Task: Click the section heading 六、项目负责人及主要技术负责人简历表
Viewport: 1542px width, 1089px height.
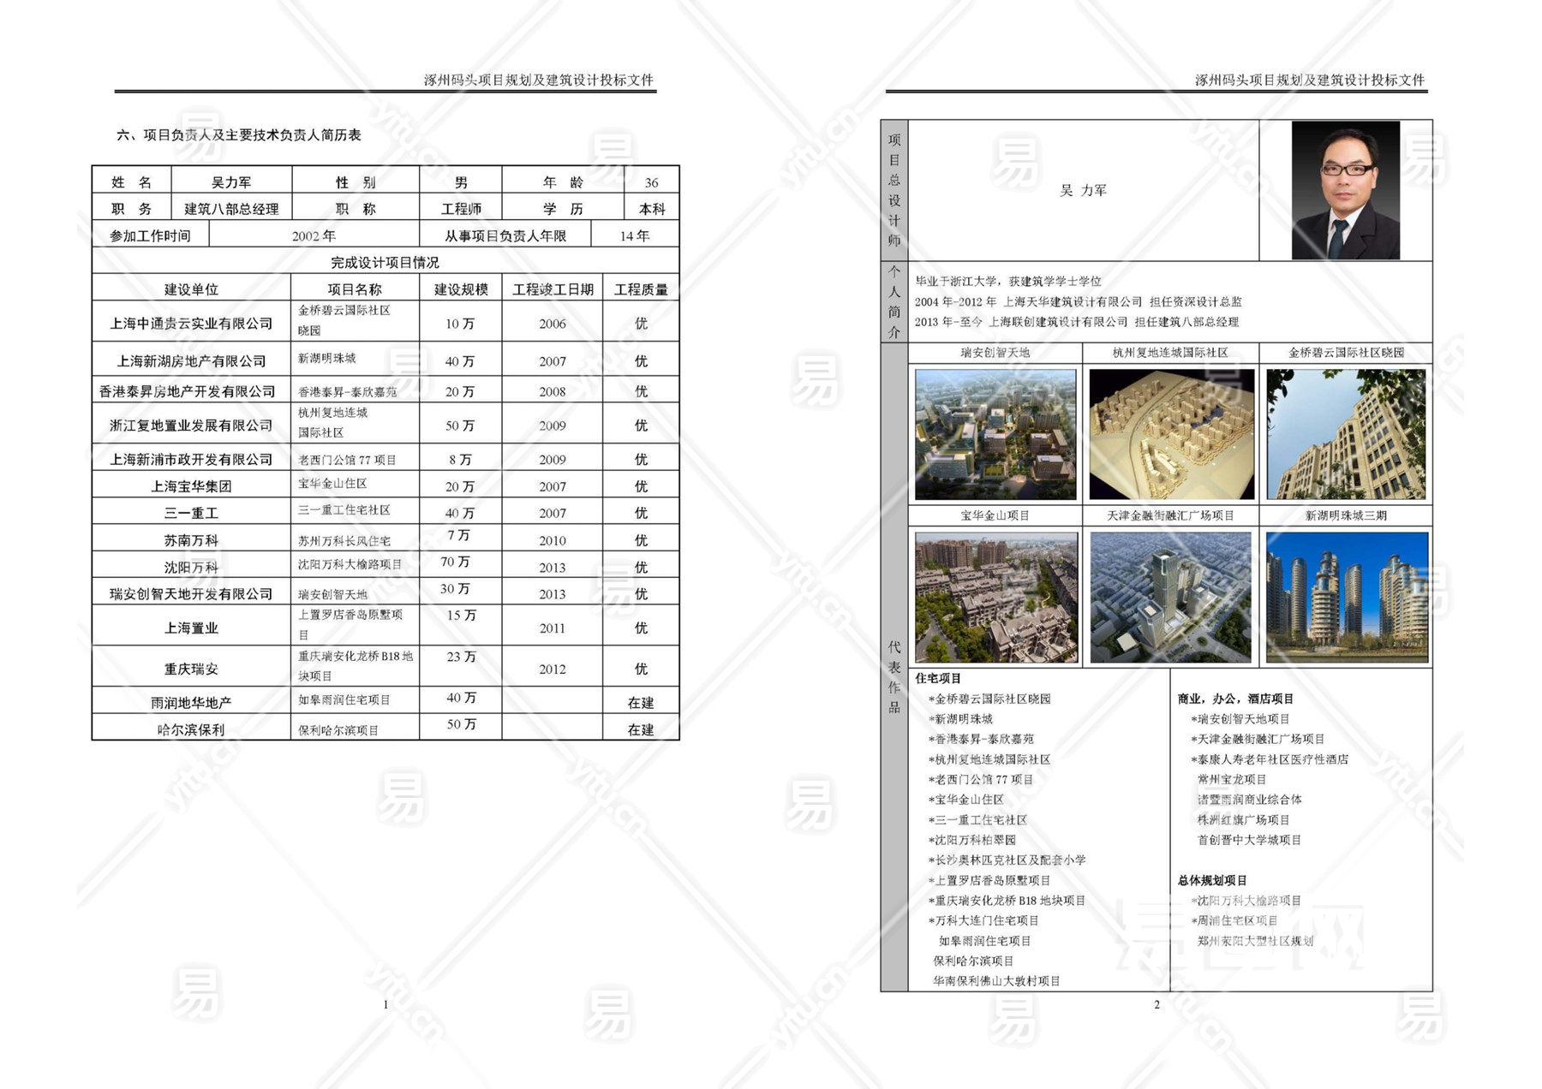Action: coord(239,135)
